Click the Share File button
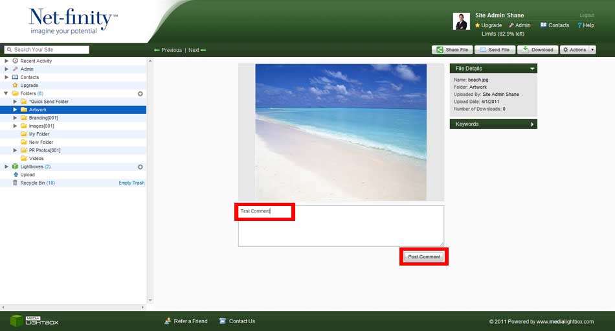Screen dimensions: 615x331 tap(452, 50)
